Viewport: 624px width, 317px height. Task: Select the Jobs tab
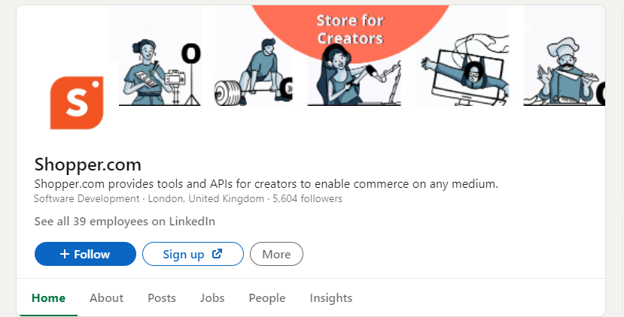tap(212, 297)
